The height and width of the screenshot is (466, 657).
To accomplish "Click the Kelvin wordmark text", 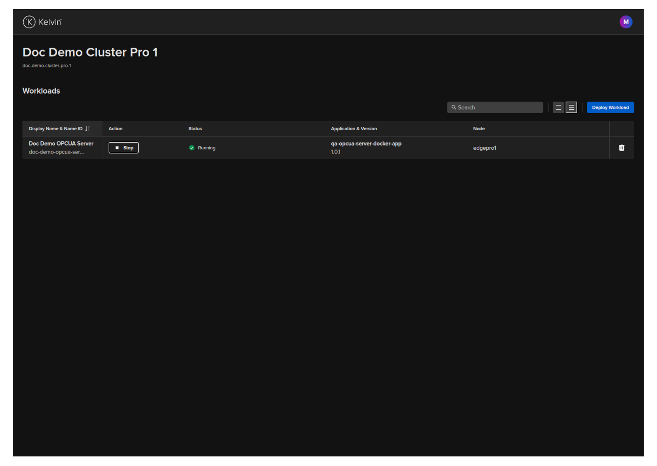I will (x=50, y=22).
